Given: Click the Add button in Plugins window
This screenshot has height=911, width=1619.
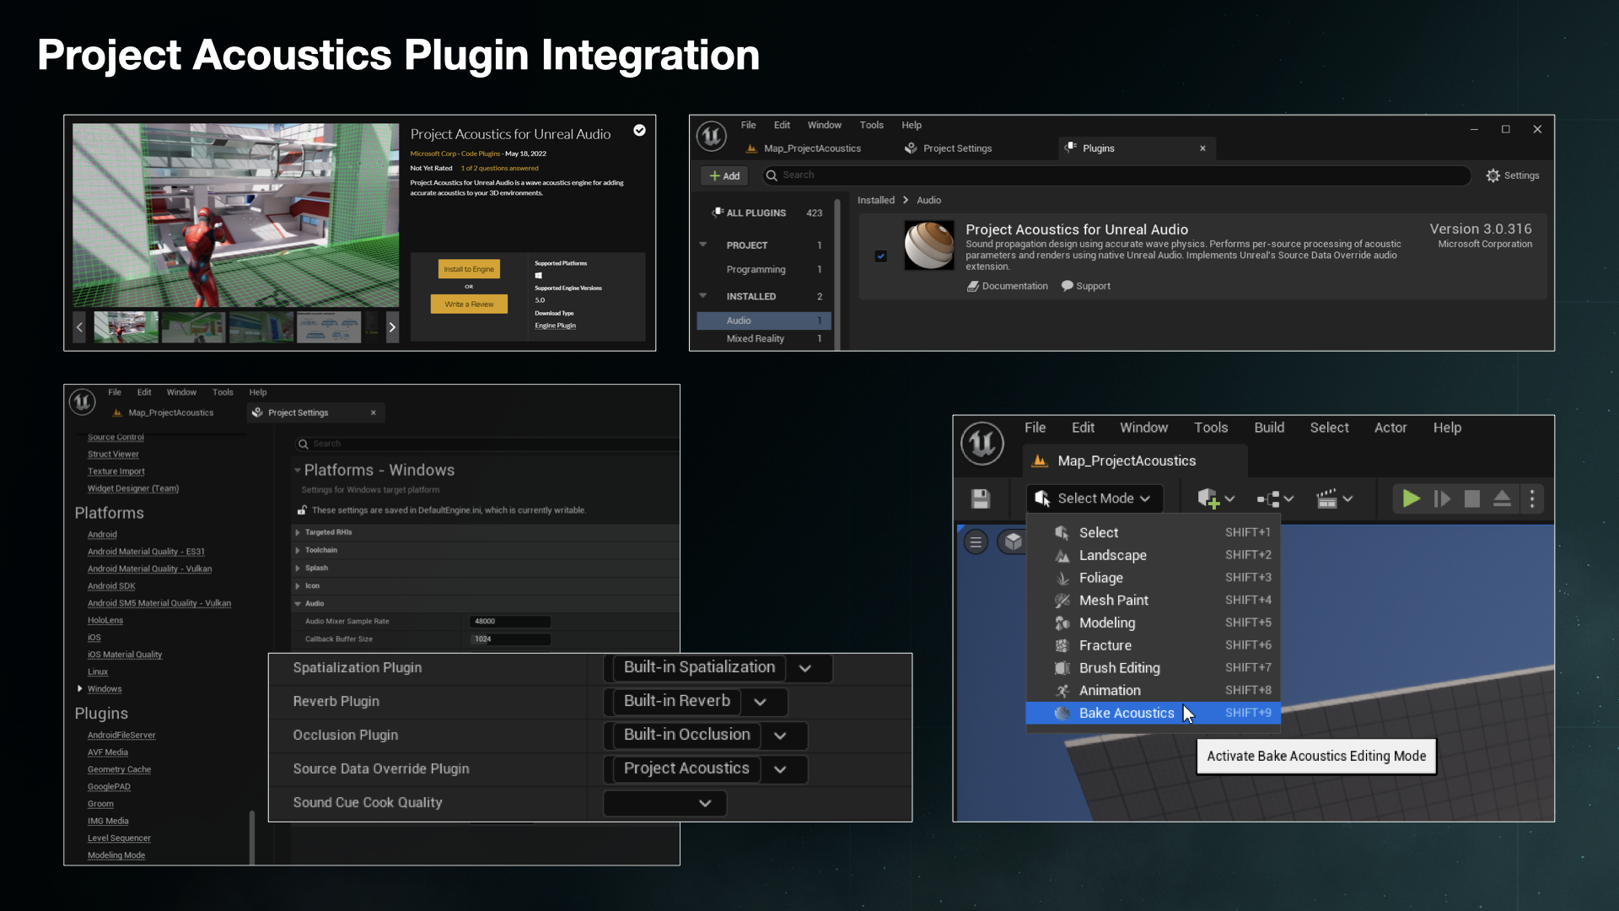Looking at the screenshot, I should coord(724,175).
